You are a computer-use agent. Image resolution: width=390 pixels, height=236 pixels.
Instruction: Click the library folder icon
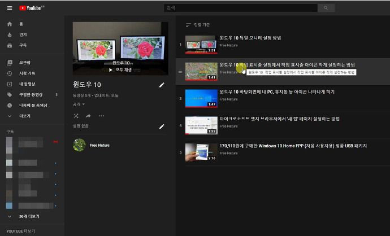pos(10,63)
